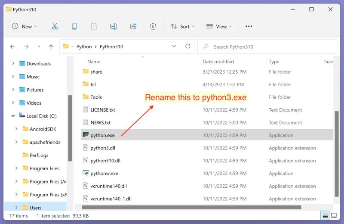This screenshot has width=344, height=224.
Task: Click the file list horizontal scrollbar
Action: (191, 207)
